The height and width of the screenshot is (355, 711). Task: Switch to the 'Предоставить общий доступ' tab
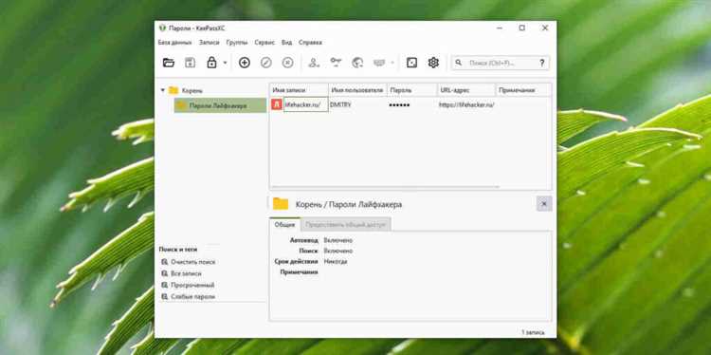click(345, 224)
